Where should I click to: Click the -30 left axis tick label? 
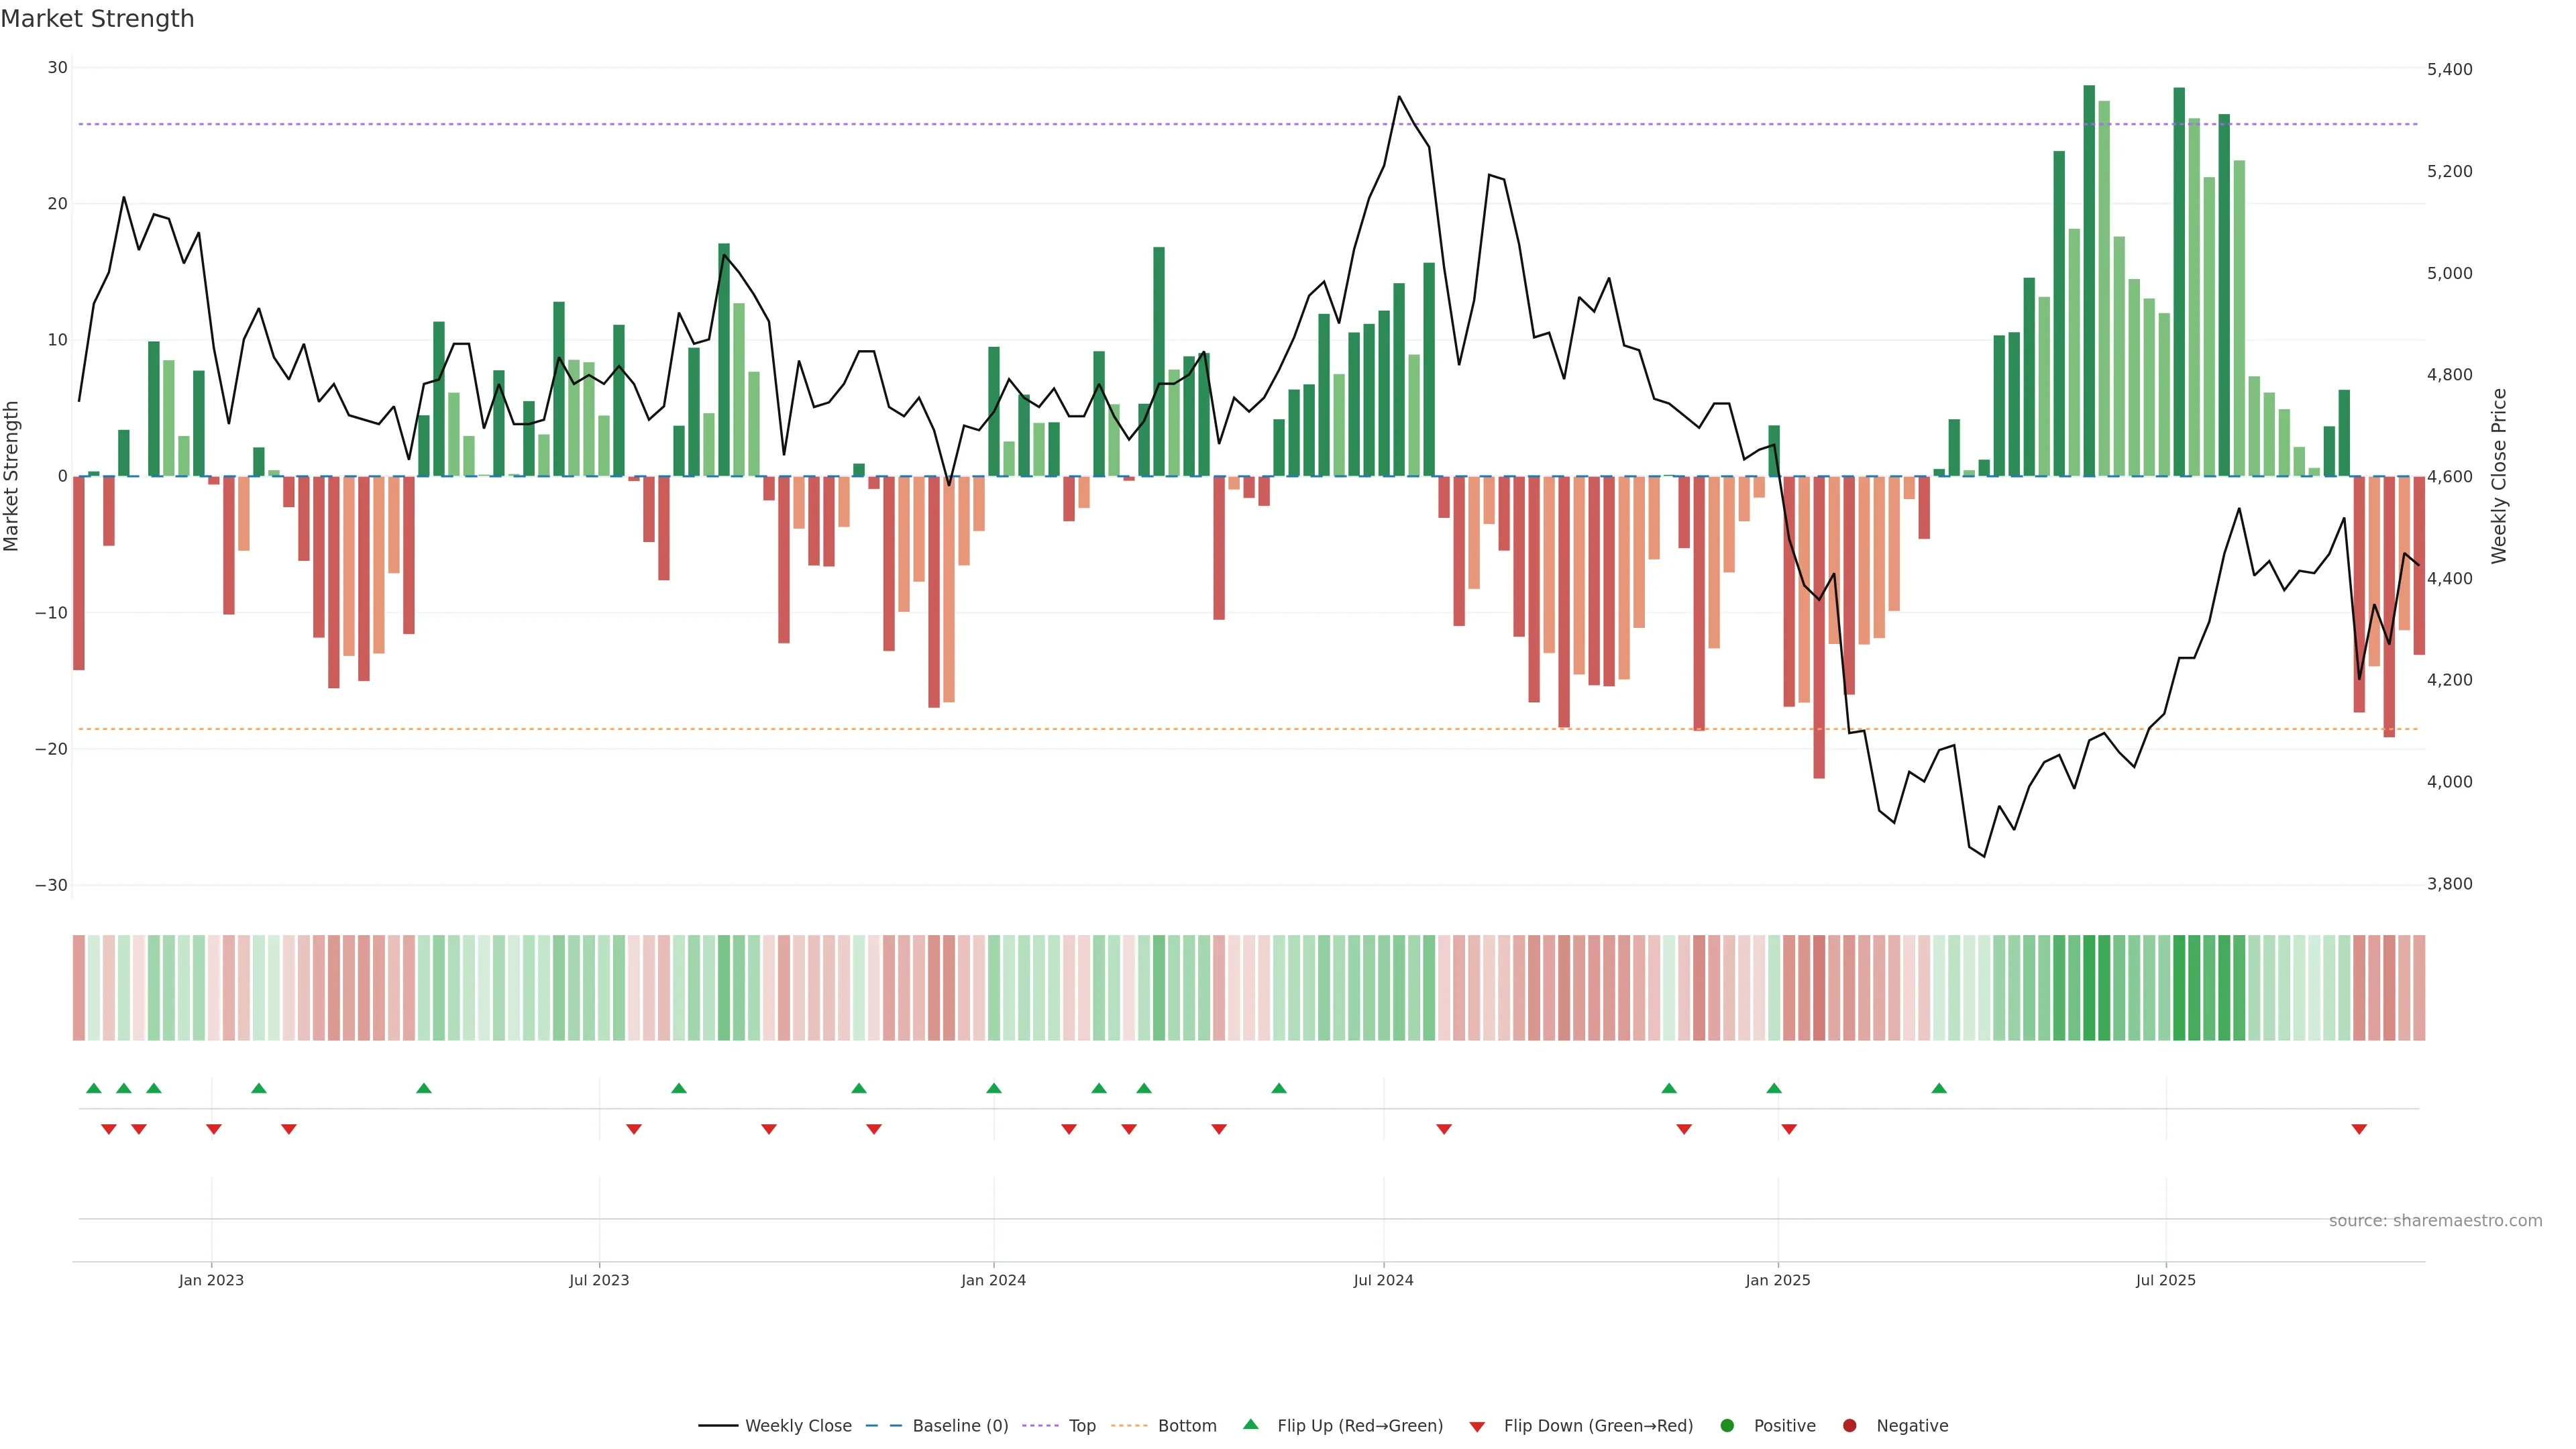51,885
